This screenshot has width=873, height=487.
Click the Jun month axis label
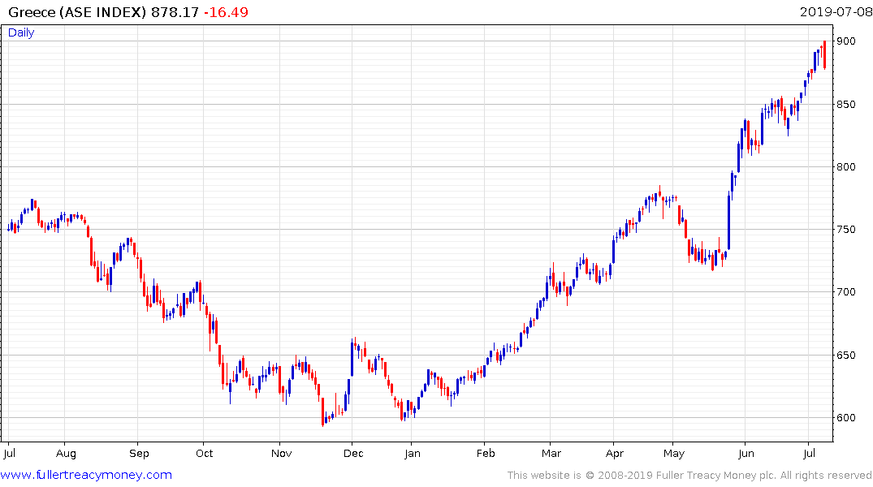(746, 454)
